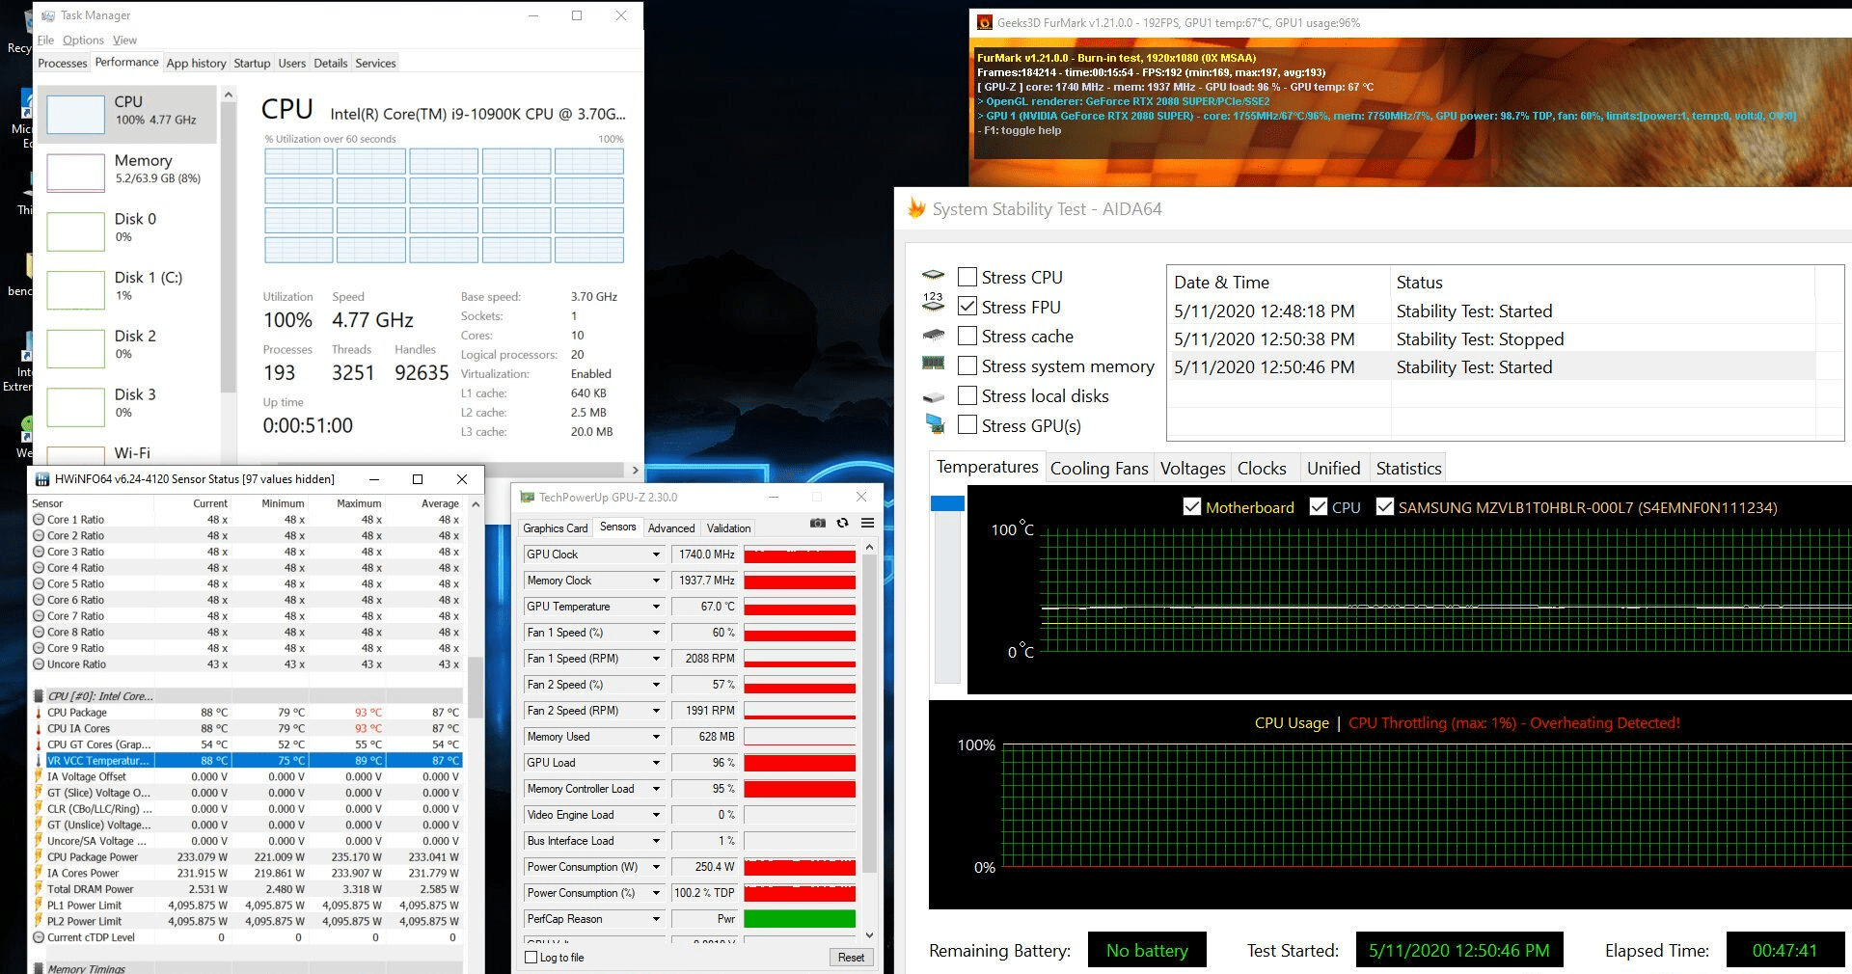Uncheck the Stress FPU checkbox

click(x=967, y=307)
